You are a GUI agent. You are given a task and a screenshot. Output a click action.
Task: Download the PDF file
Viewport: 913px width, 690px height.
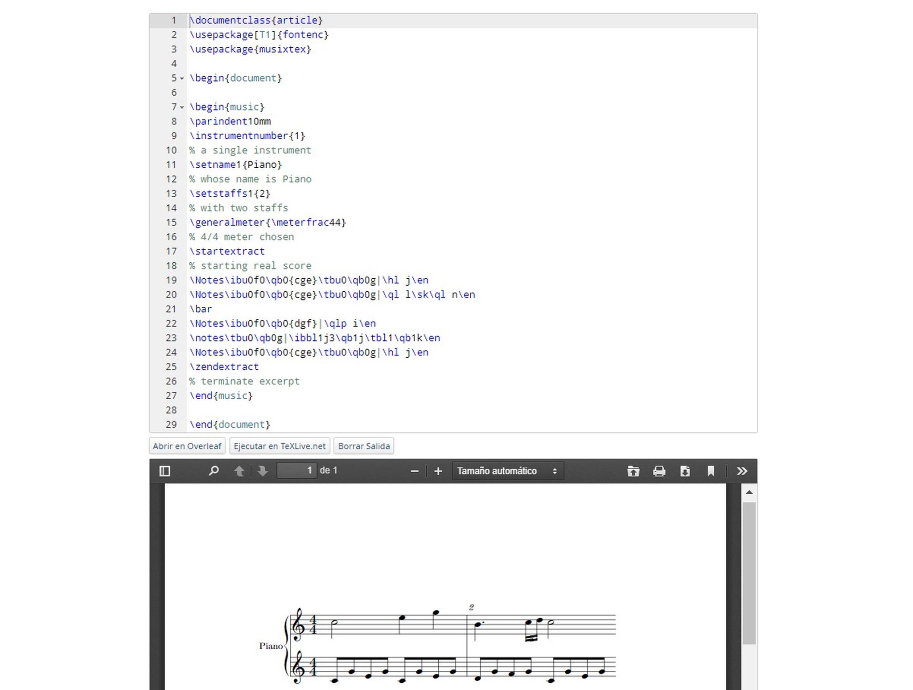(x=685, y=471)
